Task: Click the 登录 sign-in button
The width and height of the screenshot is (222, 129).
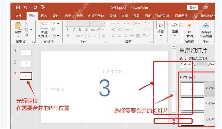Action: (192, 8)
